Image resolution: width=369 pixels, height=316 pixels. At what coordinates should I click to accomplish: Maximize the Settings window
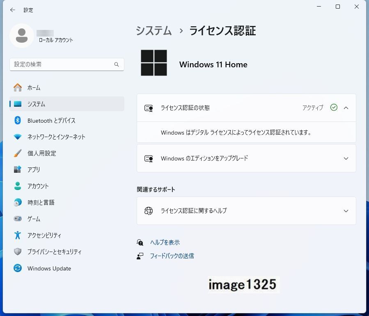point(338,7)
